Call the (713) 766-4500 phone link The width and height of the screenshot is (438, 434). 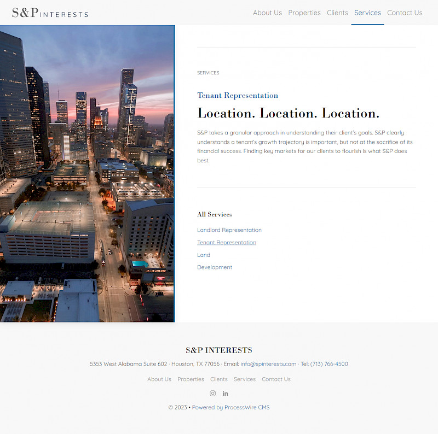[329, 364]
